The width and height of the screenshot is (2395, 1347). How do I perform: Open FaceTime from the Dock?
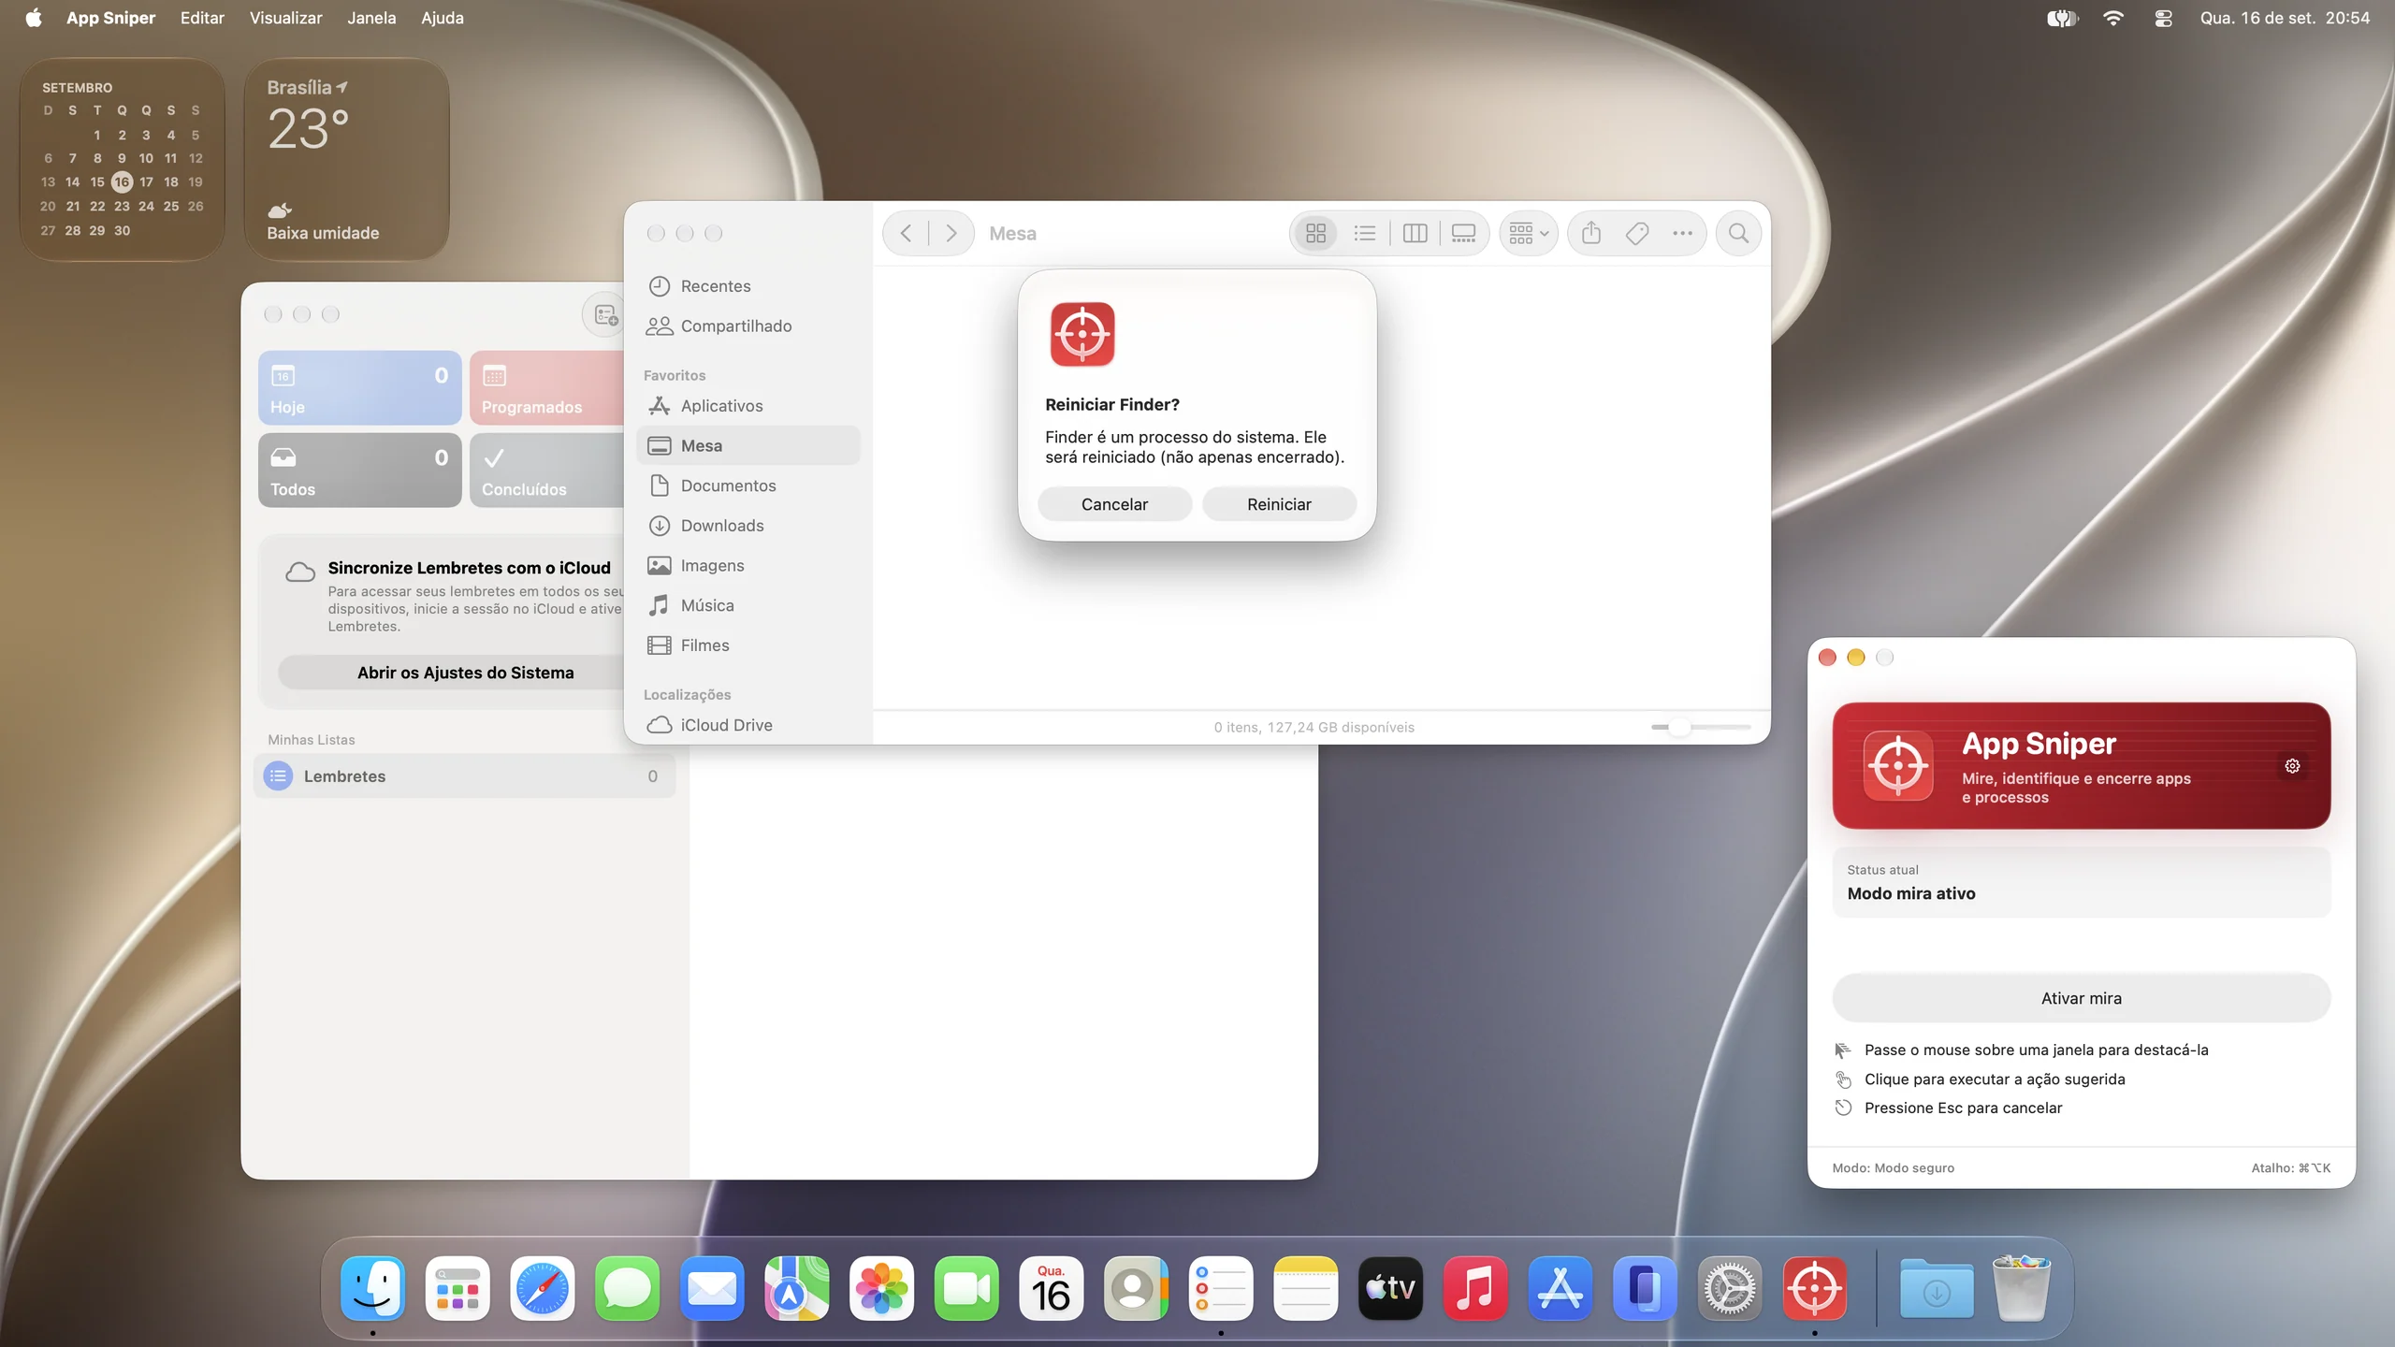tap(966, 1288)
